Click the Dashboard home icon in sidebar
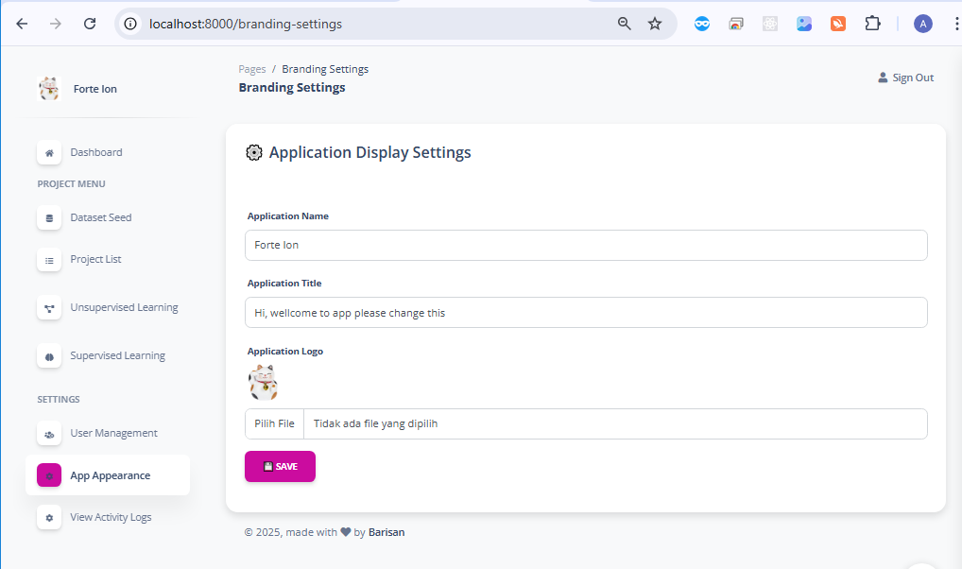Image resolution: width=962 pixels, height=569 pixels. [49, 152]
